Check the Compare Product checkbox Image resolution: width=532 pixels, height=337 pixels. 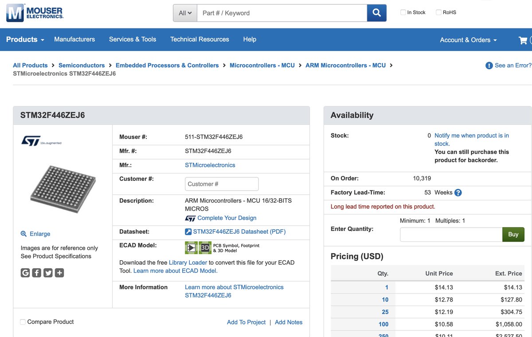coord(23,322)
